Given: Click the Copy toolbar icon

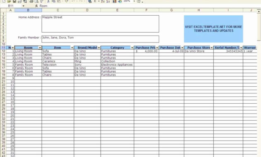Looking at the screenshot, I should [x=53, y=1].
